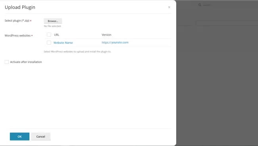Screen dimensions: 258x146
Task: Enable Activate after installation checkbox
Action: (x=7, y=62)
